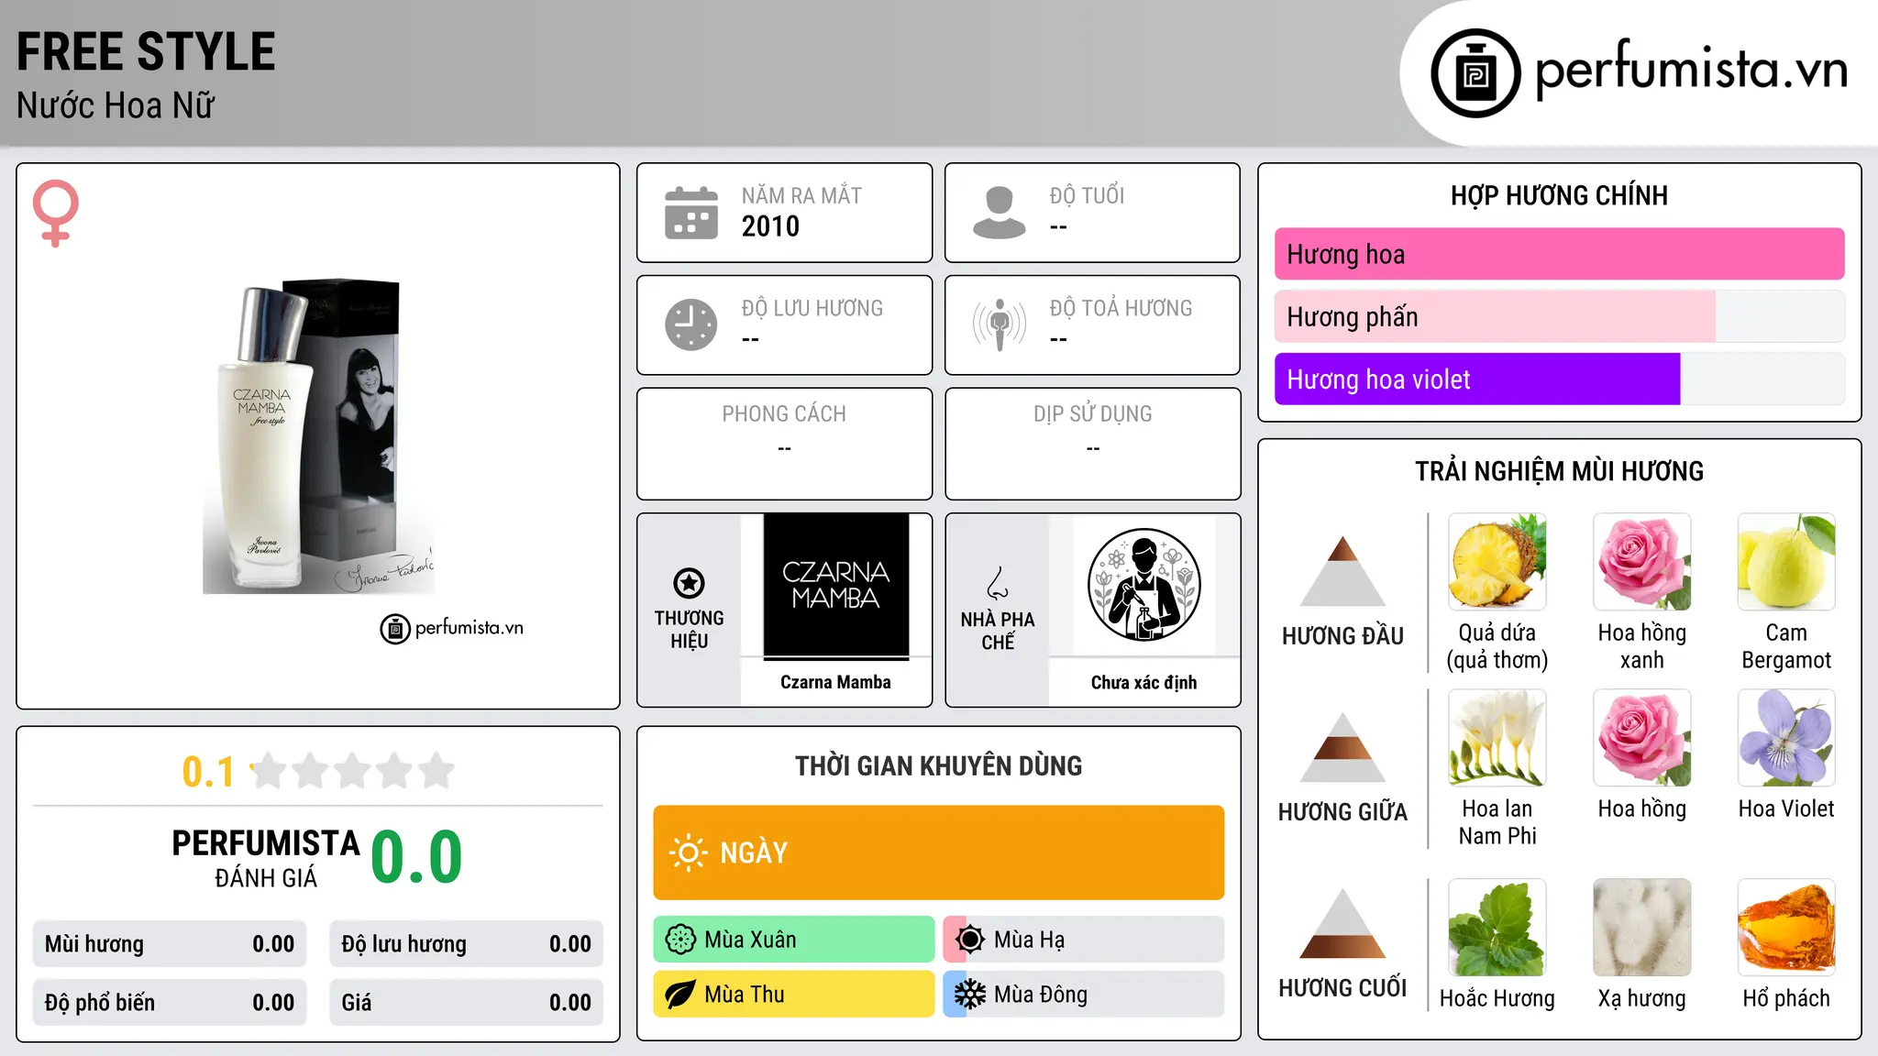Click the nose icon above Nhà pha chế

pos(998,583)
